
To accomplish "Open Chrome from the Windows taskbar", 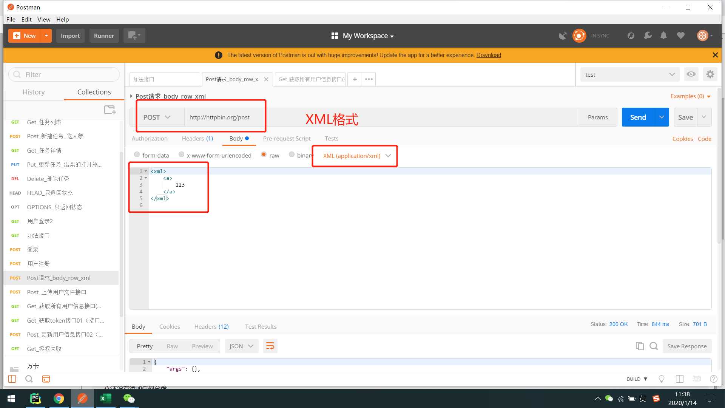I will coord(59,399).
